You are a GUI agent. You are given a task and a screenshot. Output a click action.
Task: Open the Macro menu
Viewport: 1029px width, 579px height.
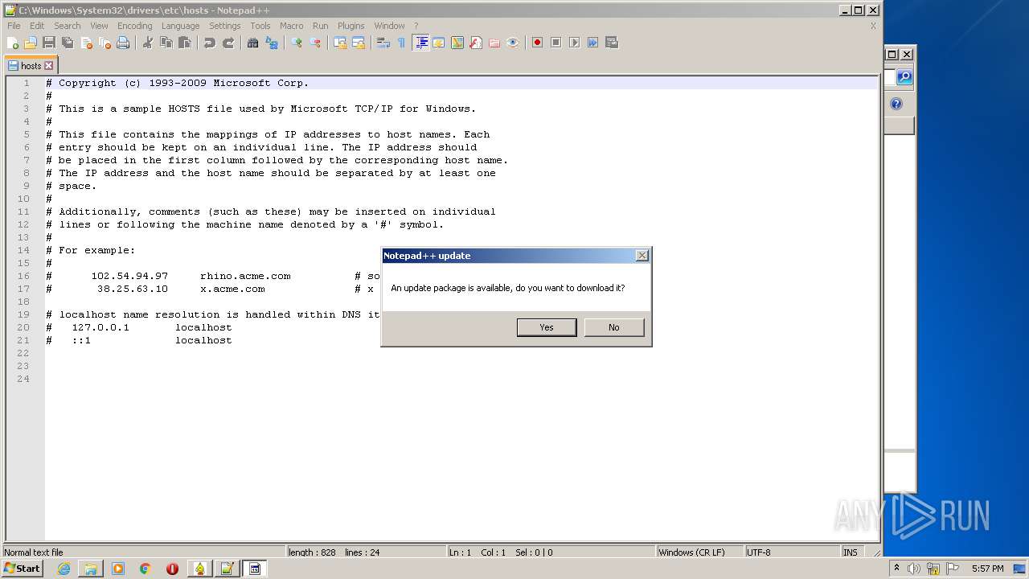pos(292,26)
